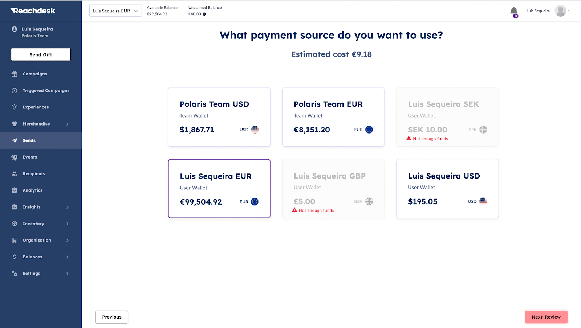Click the US flag on Luis Sequeira USD card
Screen dimensions: 581x328
pyautogui.click(x=483, y=201)
